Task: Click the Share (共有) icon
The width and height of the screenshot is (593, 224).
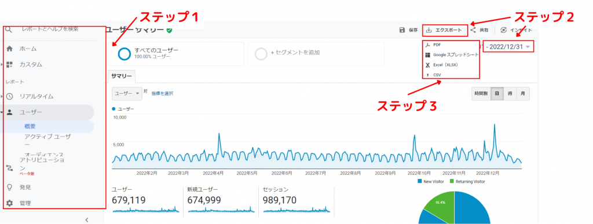Action: (x=473, y=30)
